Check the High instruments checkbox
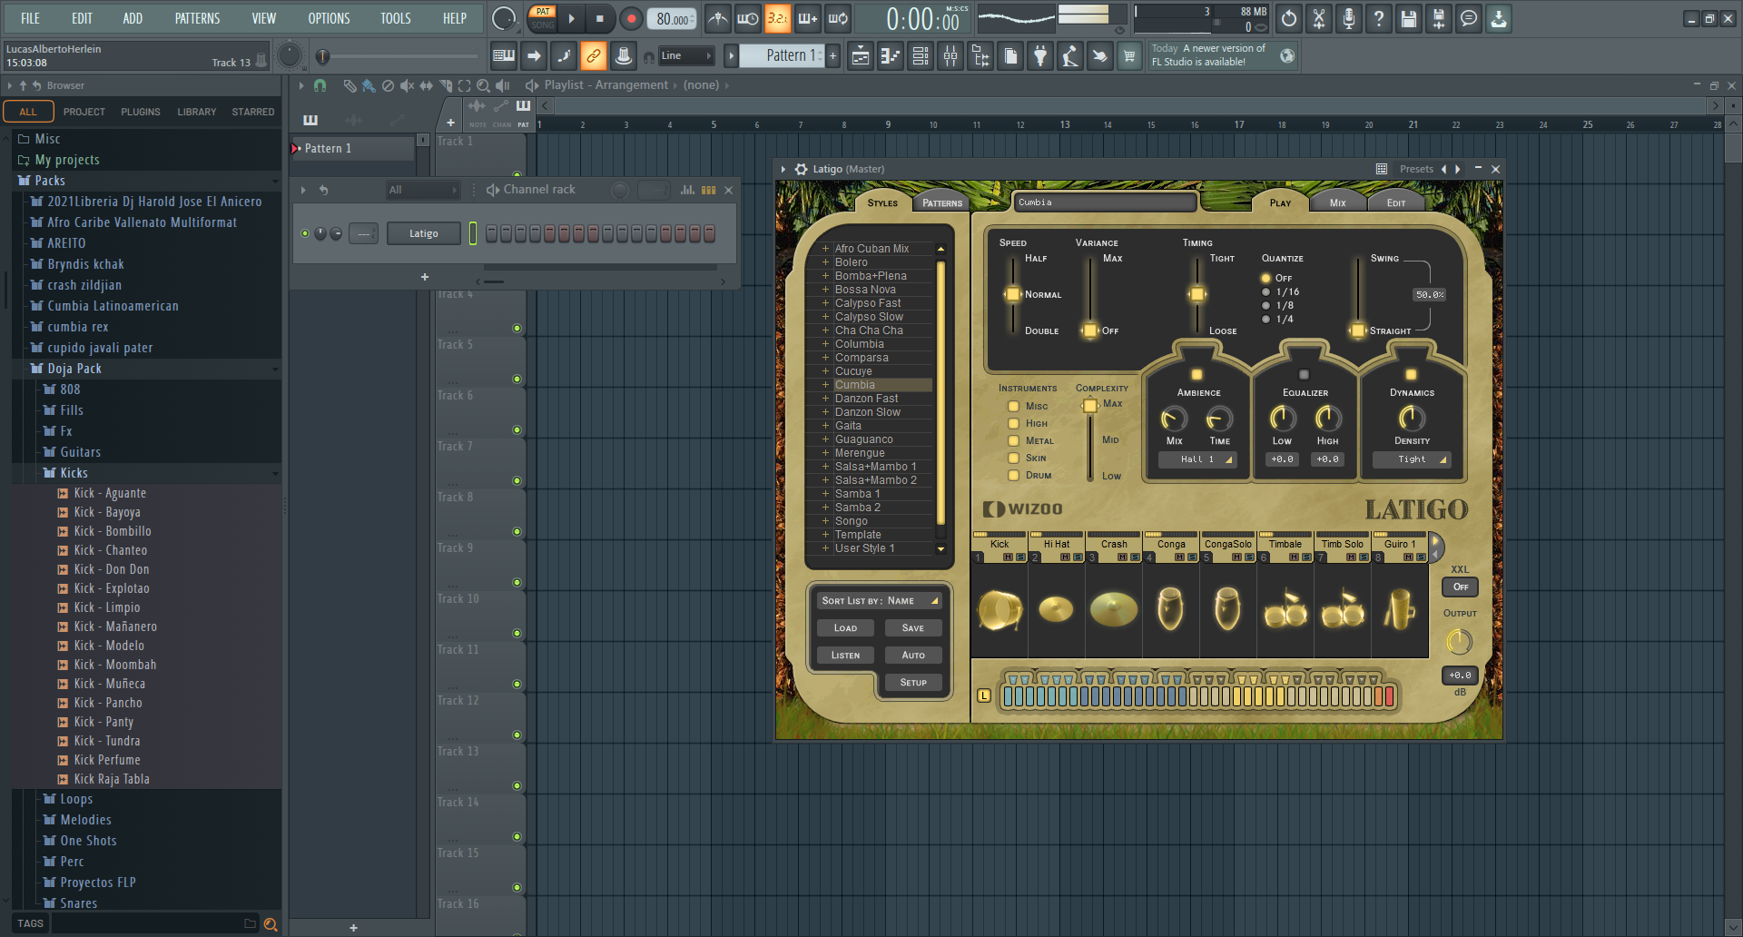The width and height of the screenshot is (1743, 937). (x=1013, y=424)
